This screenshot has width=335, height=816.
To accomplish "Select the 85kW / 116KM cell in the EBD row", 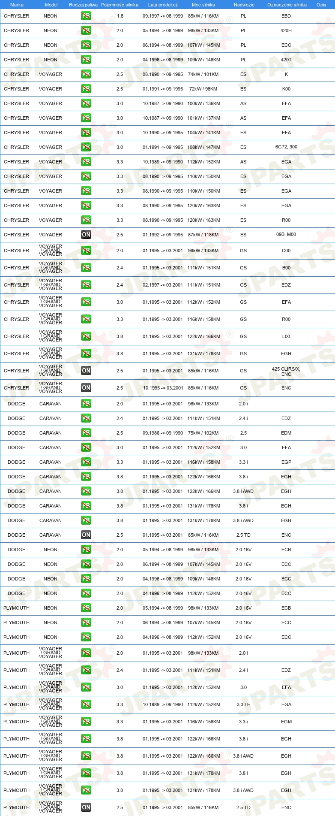I will click(203, 16).
